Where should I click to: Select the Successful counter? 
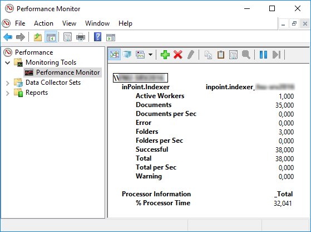coord(152,149)
